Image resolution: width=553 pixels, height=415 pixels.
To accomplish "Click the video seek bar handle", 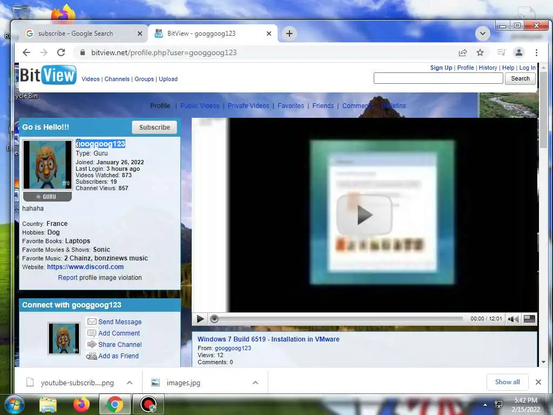I will 214,319.
